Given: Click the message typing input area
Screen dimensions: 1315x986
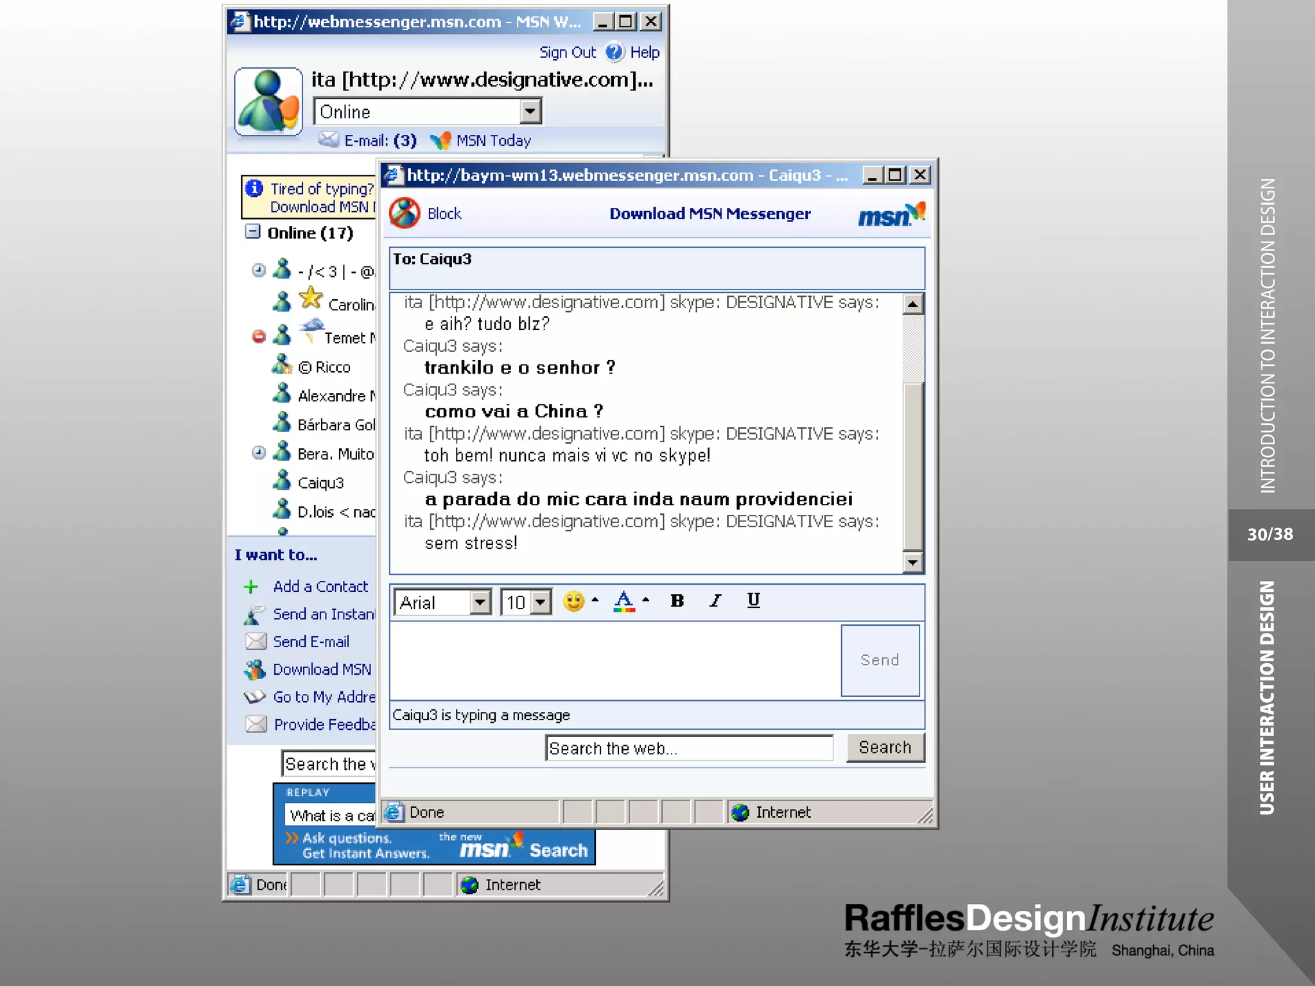Looking at the screenshot, I should click(x=614, y=661).
